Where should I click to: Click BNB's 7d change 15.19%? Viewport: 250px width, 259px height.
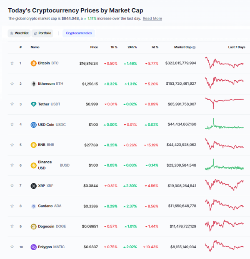pyautogui.click(x=151, y=145)
